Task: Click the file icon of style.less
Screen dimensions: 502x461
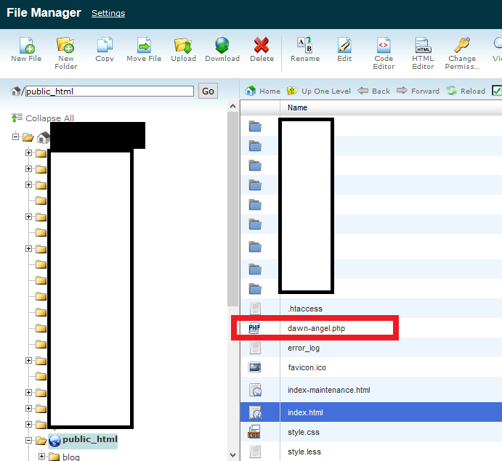Action: (255, 452)
